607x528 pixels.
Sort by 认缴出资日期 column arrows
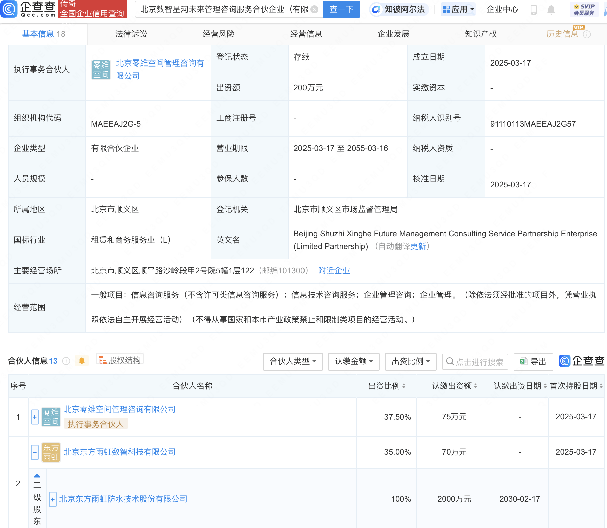[545, 386]
